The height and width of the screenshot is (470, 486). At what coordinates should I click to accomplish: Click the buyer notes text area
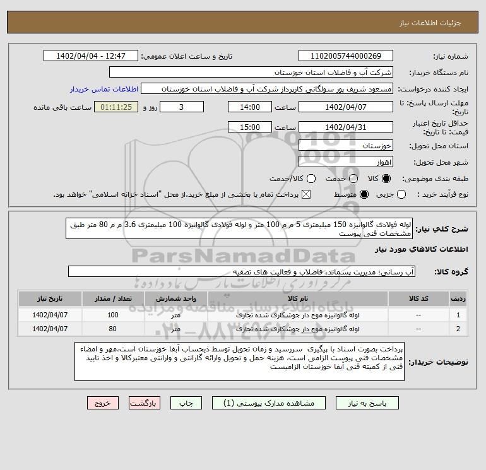click(x=240, y=361)
